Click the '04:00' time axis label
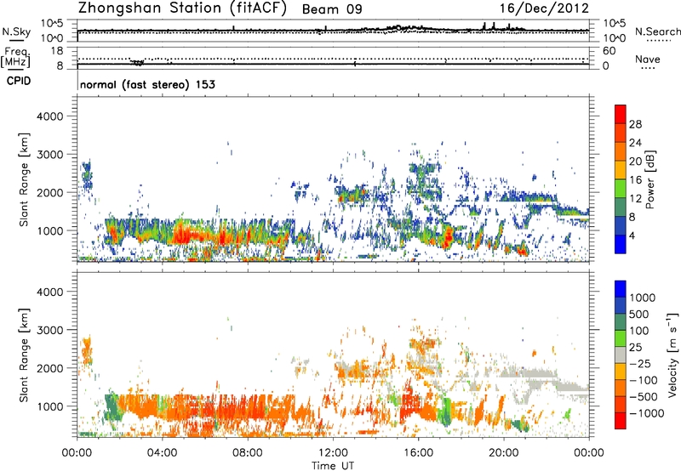681x471 pixels. [163, 453]
